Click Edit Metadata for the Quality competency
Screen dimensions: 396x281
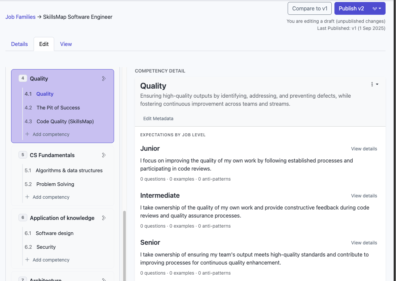pyautogui.click(x=158, y=119)
